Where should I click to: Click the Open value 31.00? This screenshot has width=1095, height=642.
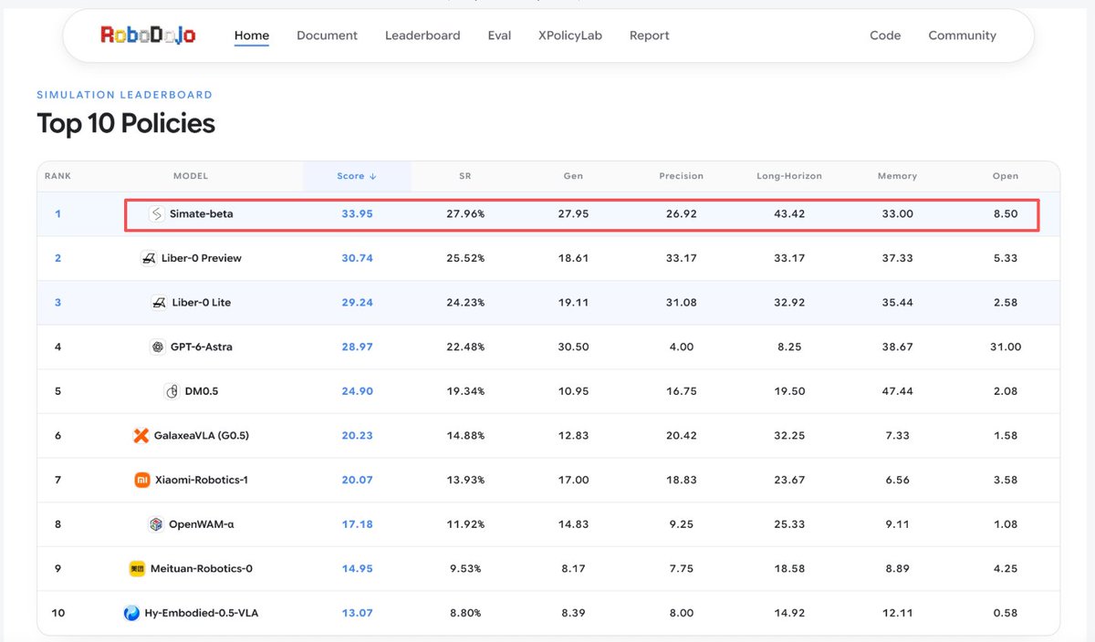[1006, 347]
